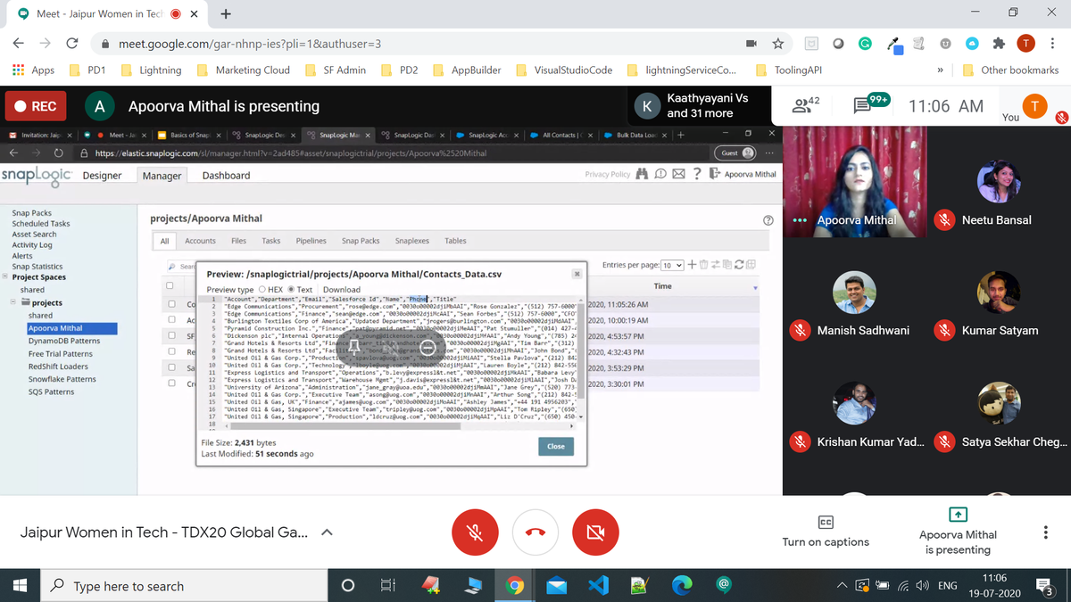Choose HEX preview type radio

[x=262, y=290]
